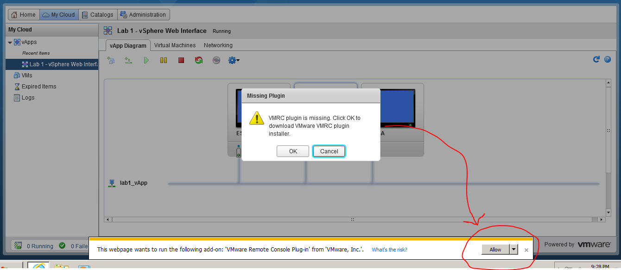
Task: Suspend the vApp with the yellow pause icon
Action: pos(164,60)
